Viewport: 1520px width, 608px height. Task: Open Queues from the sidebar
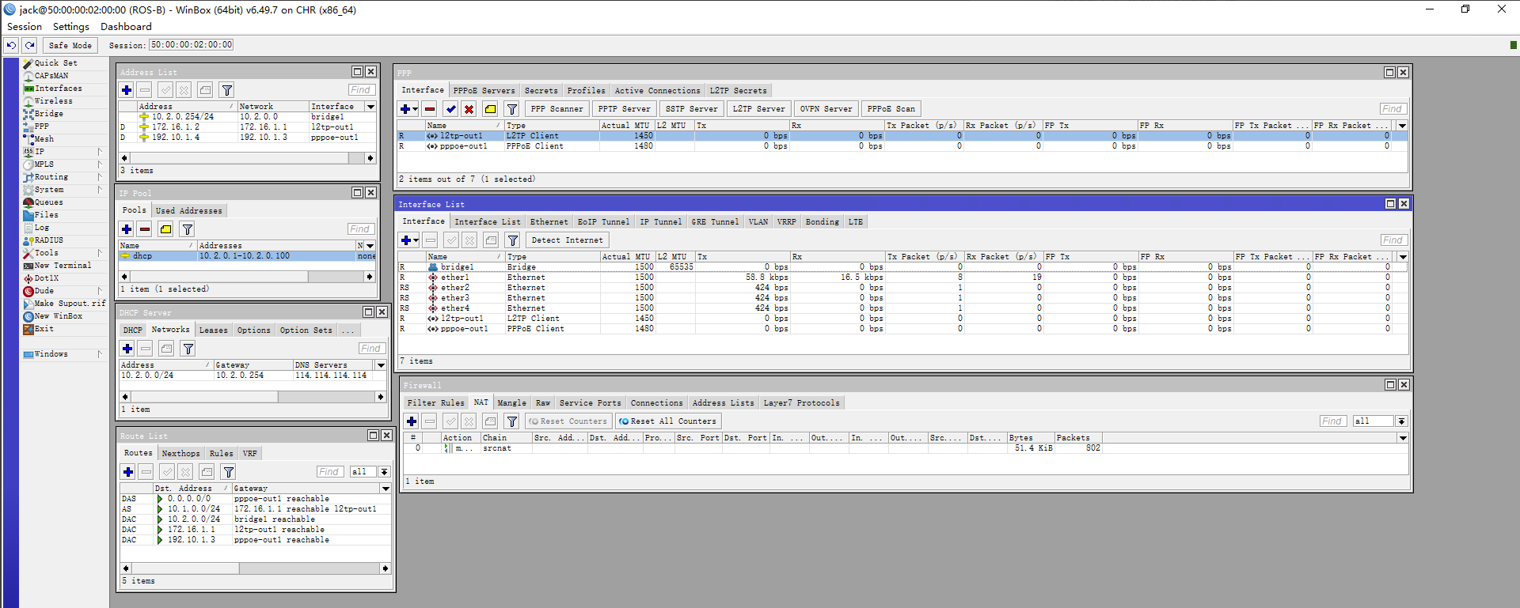tap(48, 202)
